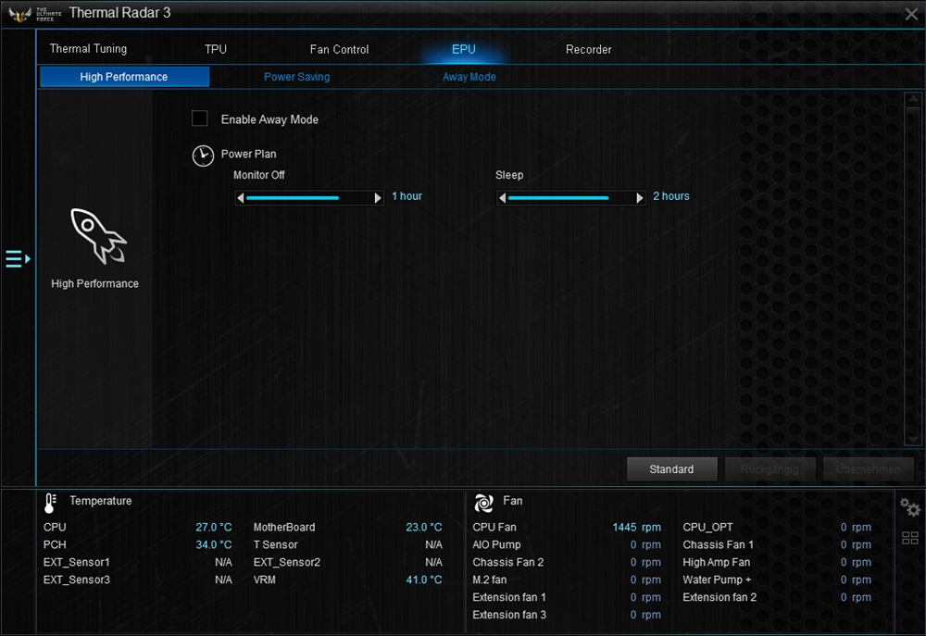Open the Away Mode sub-tab
The image size is (926, 636).
(x=469, y=77)
